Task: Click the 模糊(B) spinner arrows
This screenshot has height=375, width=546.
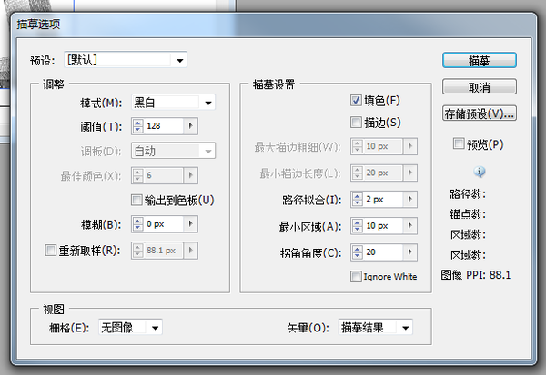Action: tap(138, 224)
